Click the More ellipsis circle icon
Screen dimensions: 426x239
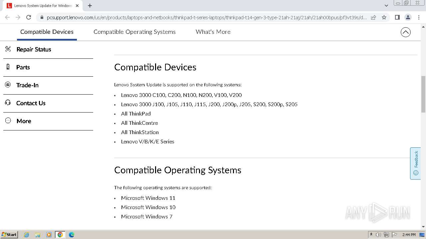pos(8,120)
